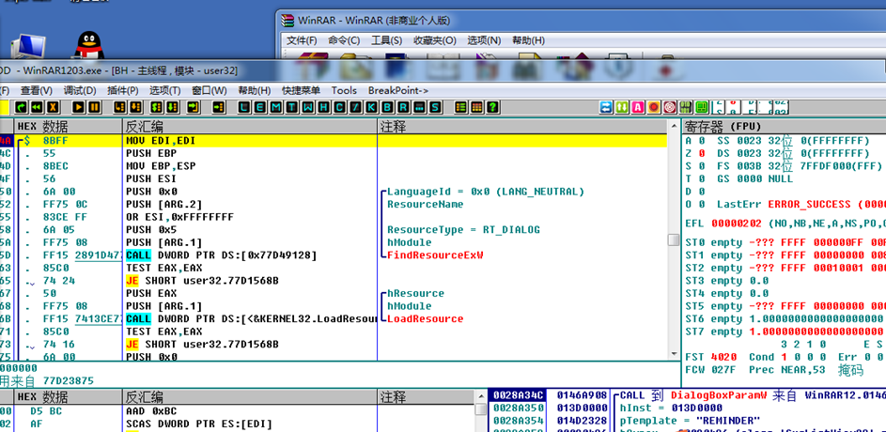Open the 窗口(W) menu
886x432 pixels.
pos(210,90)
